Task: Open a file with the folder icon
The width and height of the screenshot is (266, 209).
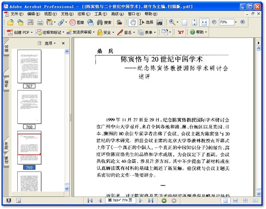Action: tap(11, 22)
